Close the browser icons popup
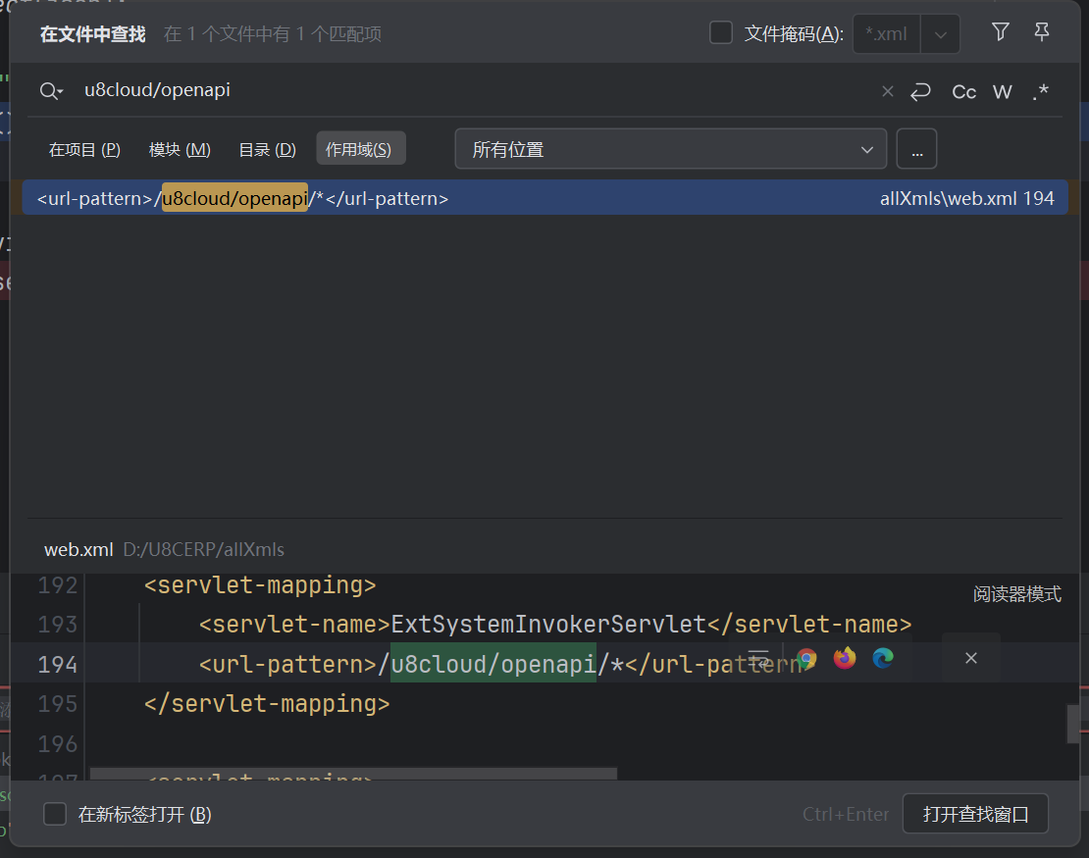The image size is (1089, 858). pos(971,658)
